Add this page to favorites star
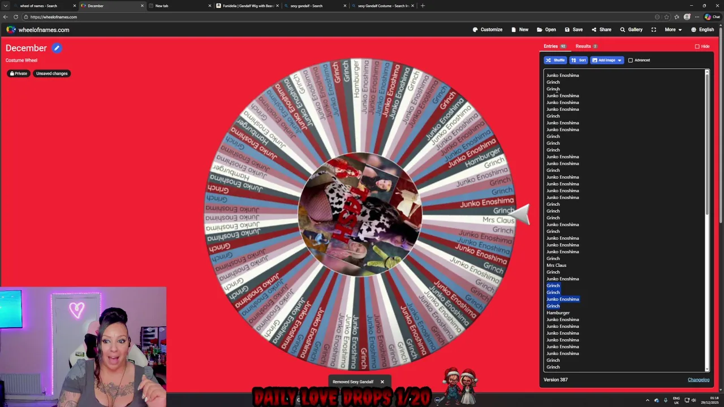Viewport: 724px width, 407px height. pos(666,17)
